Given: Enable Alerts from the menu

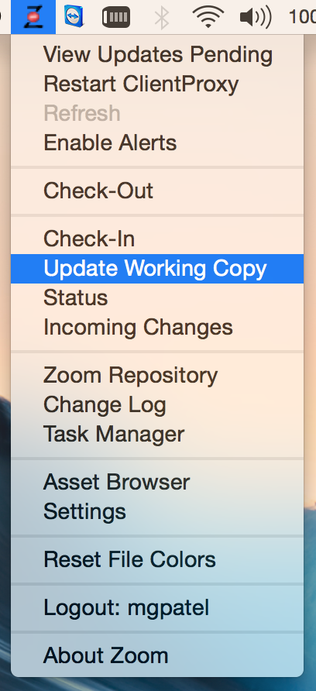Looking at the screenshot, I should (x=157, y=143).
